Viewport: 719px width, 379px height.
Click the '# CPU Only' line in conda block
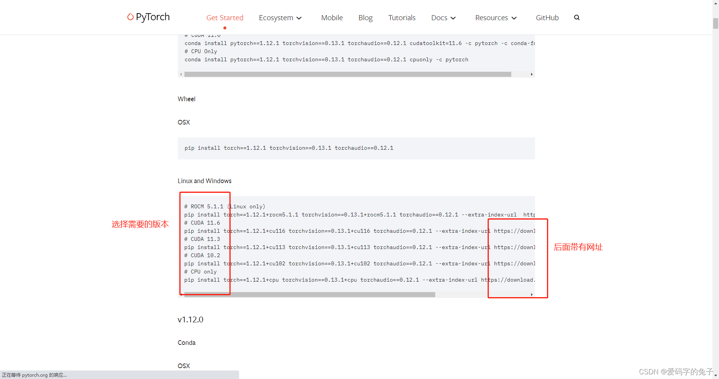[201, 51]
